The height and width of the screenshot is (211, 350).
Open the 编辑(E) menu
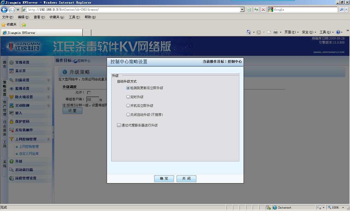24,17
